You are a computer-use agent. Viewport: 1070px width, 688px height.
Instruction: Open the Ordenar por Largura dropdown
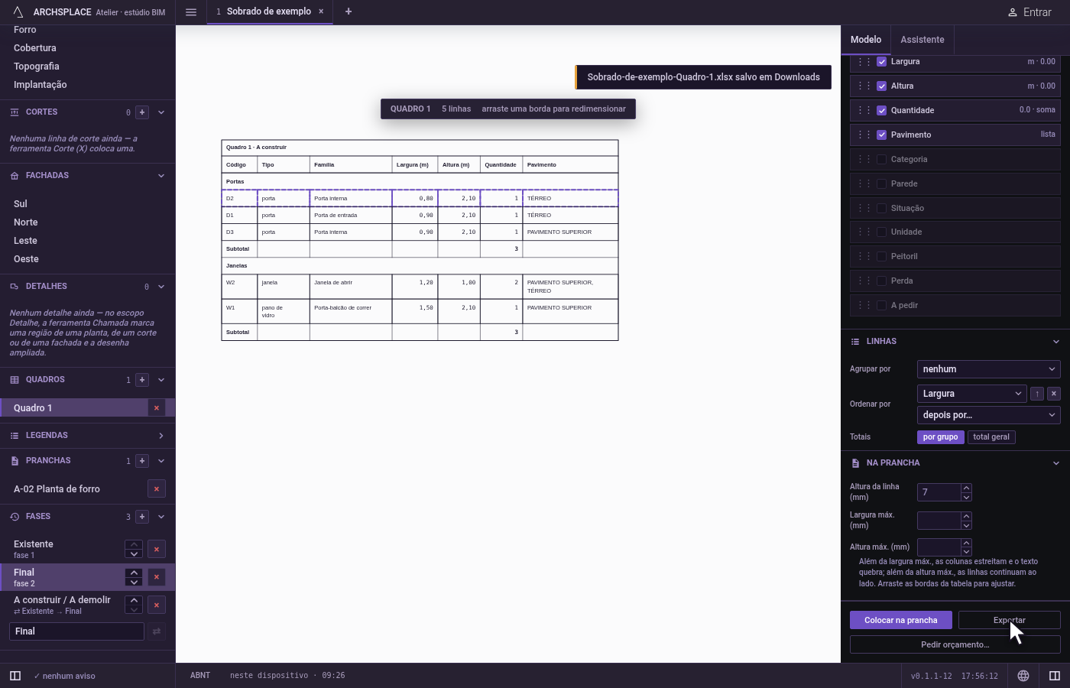[x=971, y=394]
